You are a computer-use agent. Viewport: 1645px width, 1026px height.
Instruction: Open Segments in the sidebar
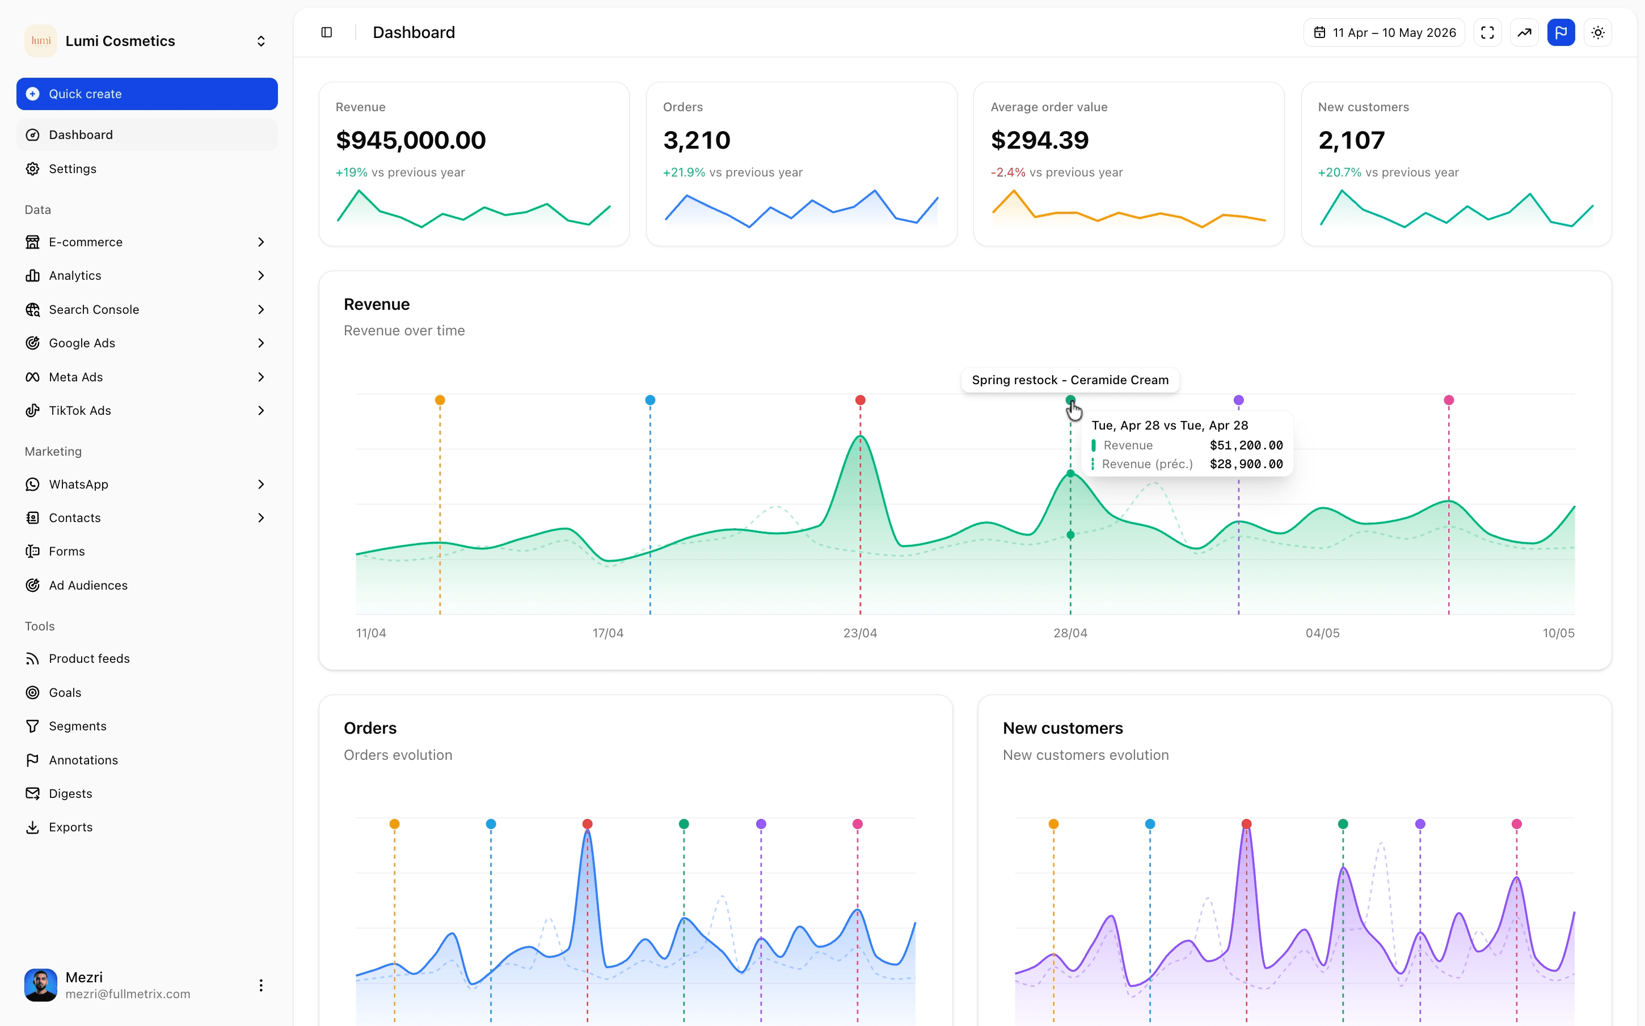point(146,726)
